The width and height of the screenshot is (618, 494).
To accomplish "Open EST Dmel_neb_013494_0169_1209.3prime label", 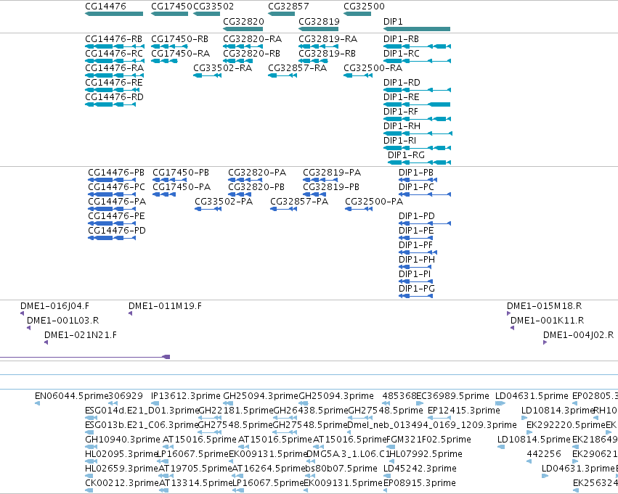I will [x=432, y=425].
